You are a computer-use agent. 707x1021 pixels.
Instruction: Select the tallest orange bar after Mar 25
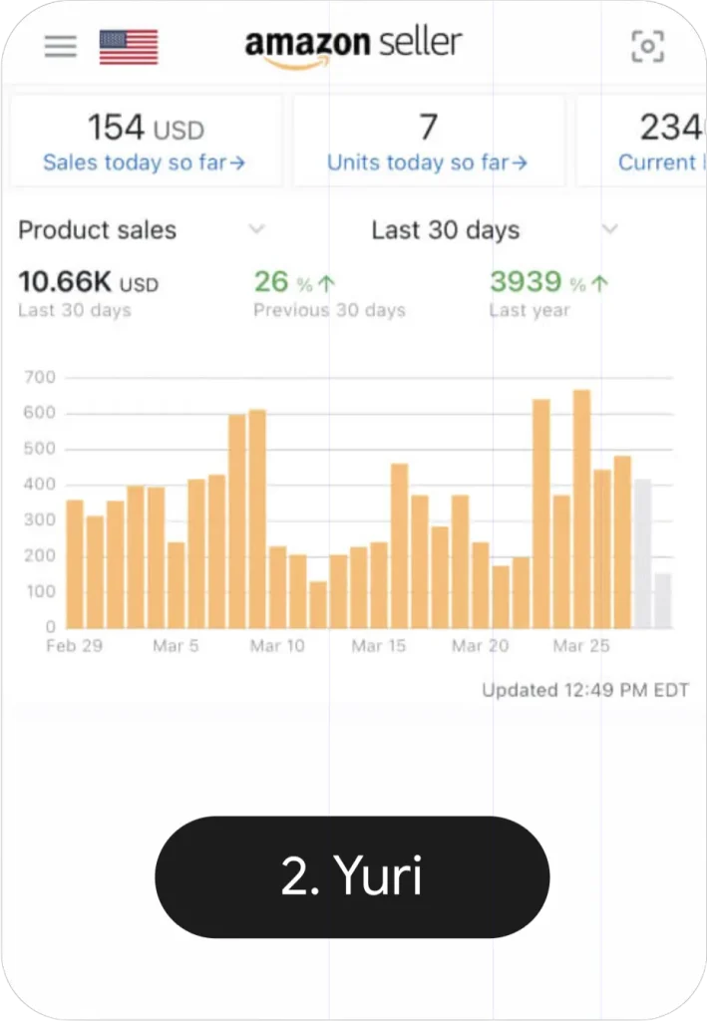pyautogui.click(x=581, y=509)
